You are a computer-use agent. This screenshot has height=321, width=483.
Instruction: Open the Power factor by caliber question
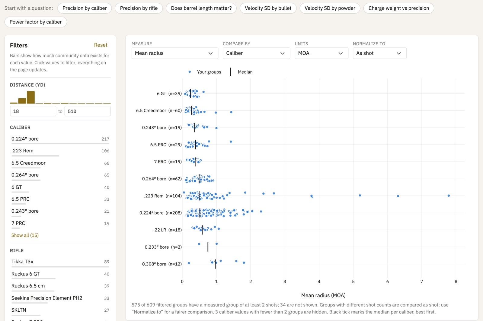click(x=36, y=22)
